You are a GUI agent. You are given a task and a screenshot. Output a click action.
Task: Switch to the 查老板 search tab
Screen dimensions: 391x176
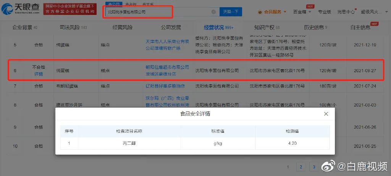pyautogui.click(x=131, y=4)
